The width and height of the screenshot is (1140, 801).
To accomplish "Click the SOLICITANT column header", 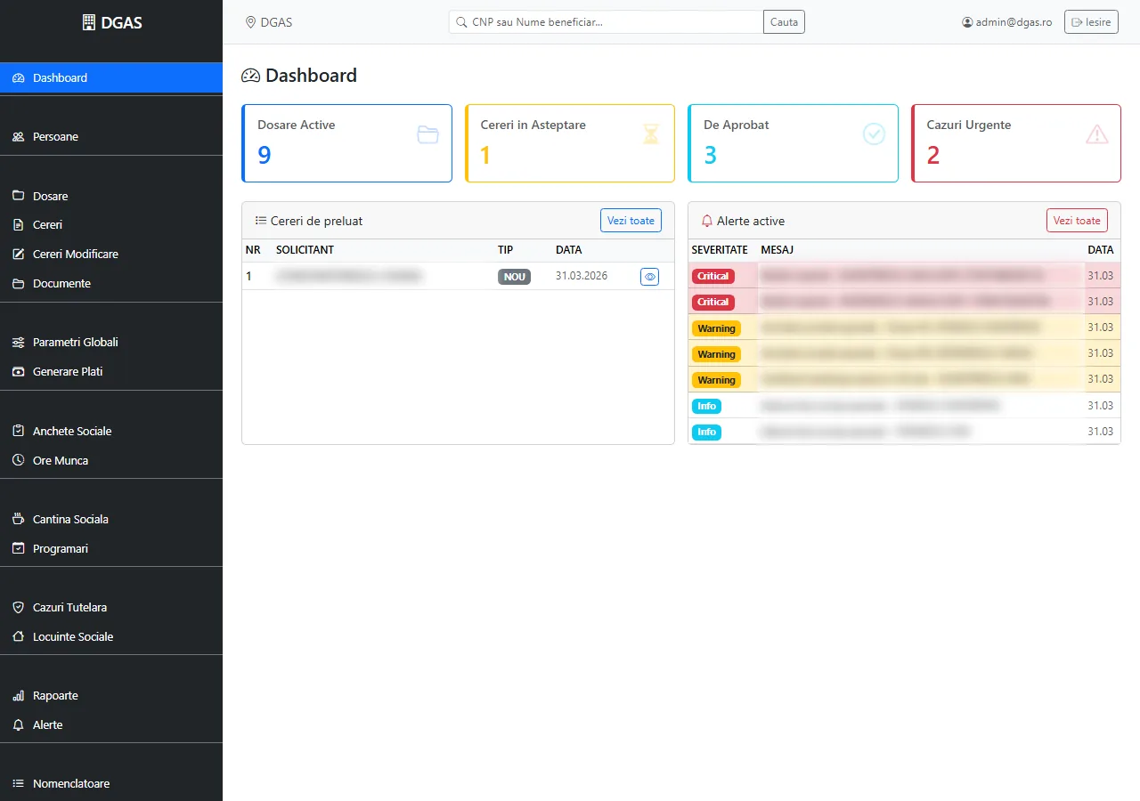I will (x=305, y=250).
